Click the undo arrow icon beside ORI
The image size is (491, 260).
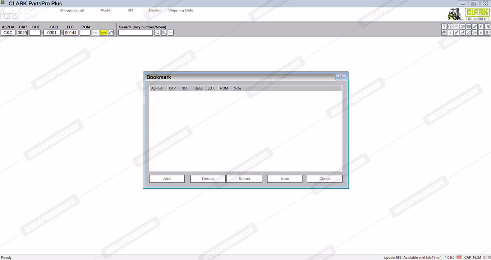click(111, 33)
